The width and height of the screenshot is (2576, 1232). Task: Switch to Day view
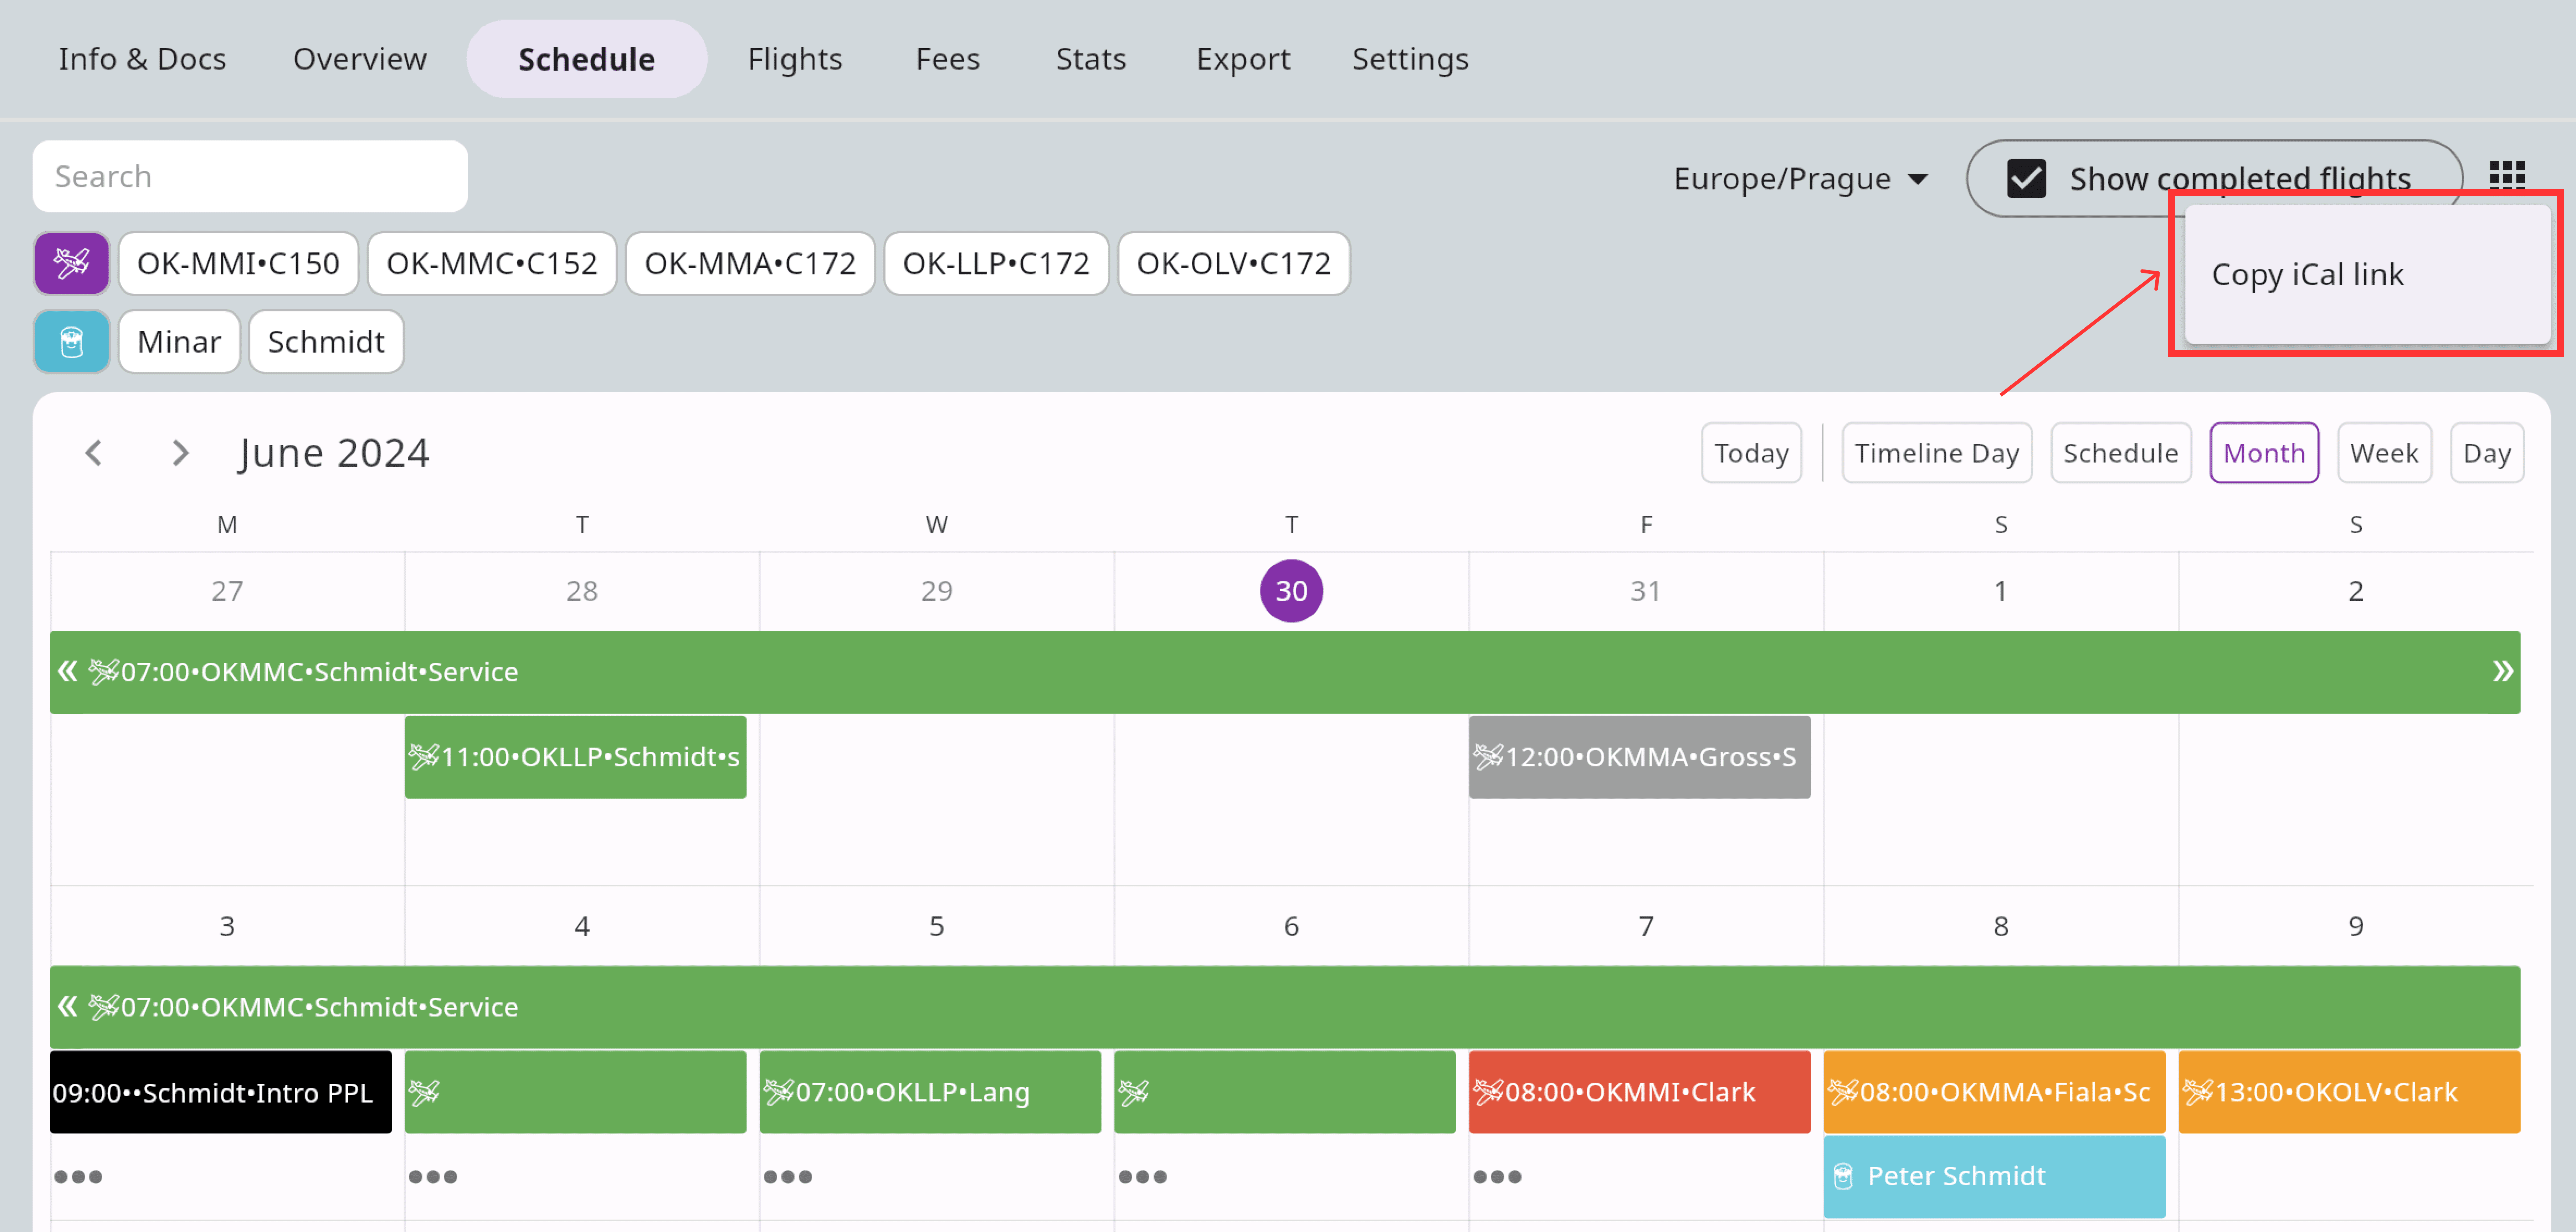2486,453
